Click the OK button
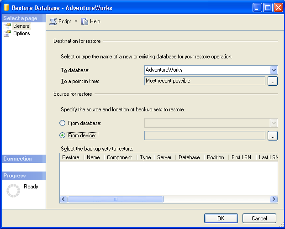The width and height of the screenshot is (285, 229). tap(221, 219)
